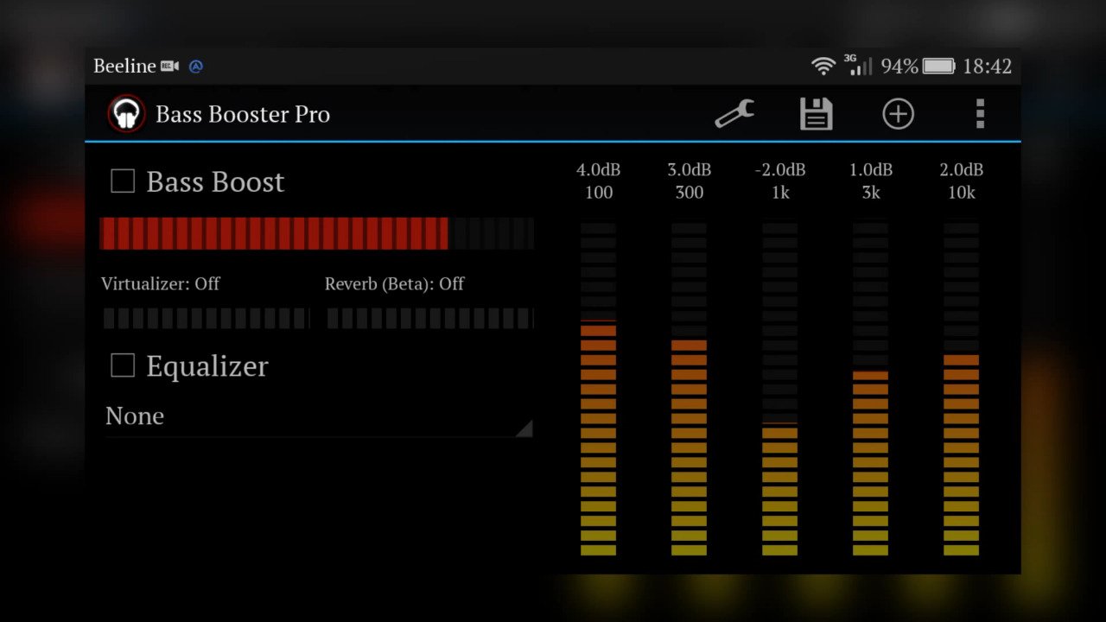Set the 1k equalizer band level
This screenshot has height=622, width=1106.
pos(779,389)
